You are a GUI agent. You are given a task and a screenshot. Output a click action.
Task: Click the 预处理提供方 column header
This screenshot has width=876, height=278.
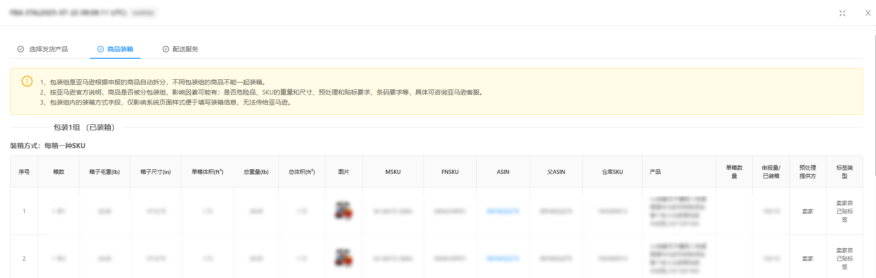[x=808, y=172]
